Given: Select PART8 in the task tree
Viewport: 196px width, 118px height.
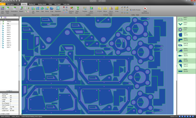Looking at the screenshot, I should coord(8,28).
